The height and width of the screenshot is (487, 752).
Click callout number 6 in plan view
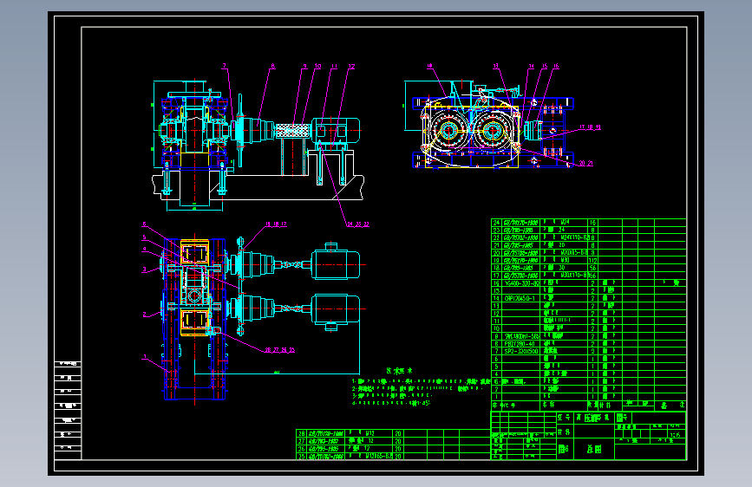coord(144,224)
